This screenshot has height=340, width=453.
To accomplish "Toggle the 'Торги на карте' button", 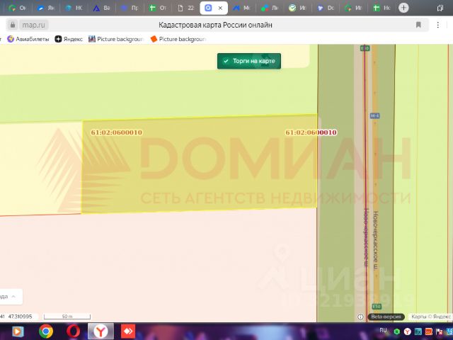I will point(249,61).
